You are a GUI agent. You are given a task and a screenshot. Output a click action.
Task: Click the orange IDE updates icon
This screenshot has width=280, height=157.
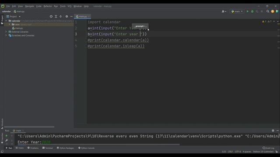pos(273,11)
